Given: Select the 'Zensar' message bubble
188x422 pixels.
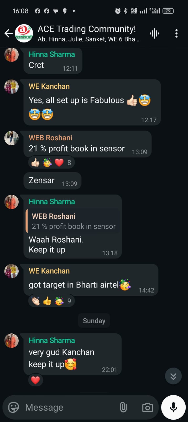Looking at the screenshot, I should 52,181.
